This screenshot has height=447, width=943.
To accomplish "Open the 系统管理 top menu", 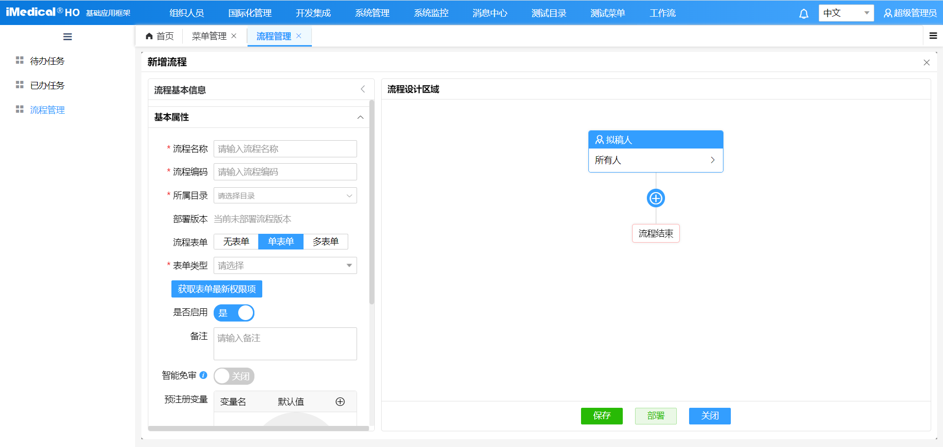I will click(372, 13).
